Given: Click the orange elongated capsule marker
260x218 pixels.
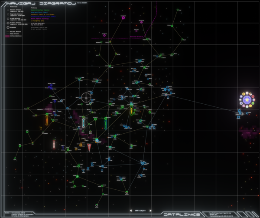Looking at the screenshot, I should coord(47,120).
